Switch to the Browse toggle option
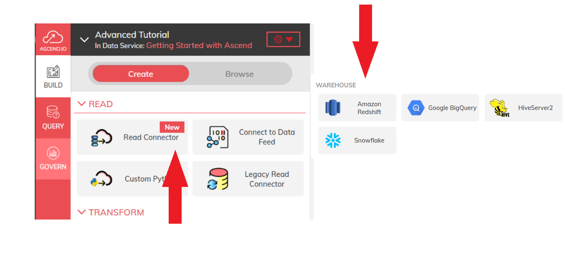The height and width of the screenshot is (263, 565). click(239, 74)
